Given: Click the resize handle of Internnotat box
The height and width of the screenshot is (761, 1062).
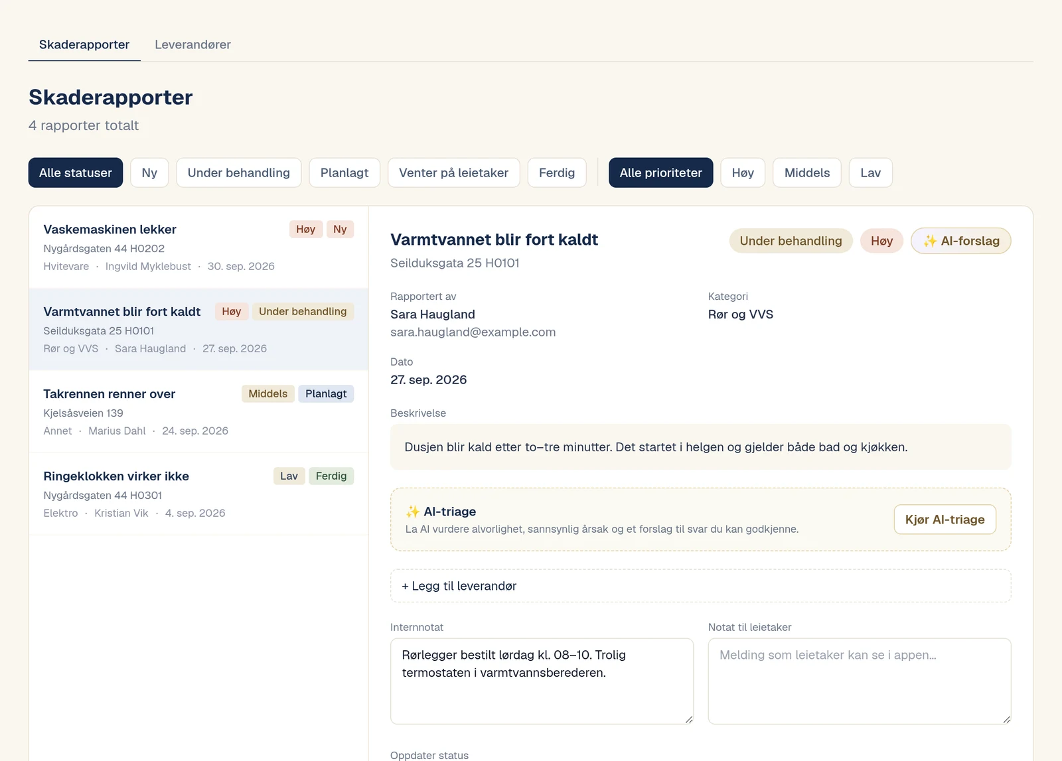Looking at the screenshot, I should [x=689, y=719].
